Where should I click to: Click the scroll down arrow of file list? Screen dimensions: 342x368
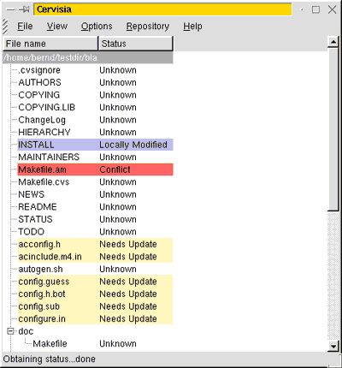click(x=333, y=346)
